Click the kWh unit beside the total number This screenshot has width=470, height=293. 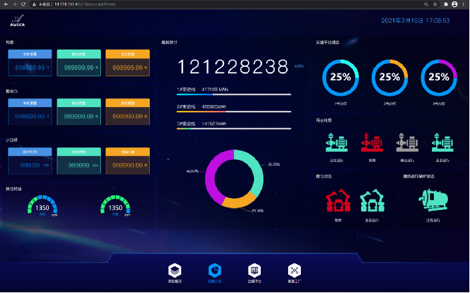click(299, 66)
